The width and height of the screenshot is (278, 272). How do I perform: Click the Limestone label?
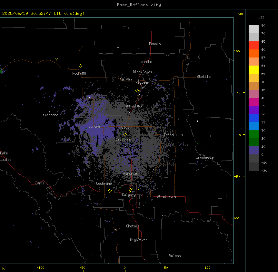(x=49, y=115)
